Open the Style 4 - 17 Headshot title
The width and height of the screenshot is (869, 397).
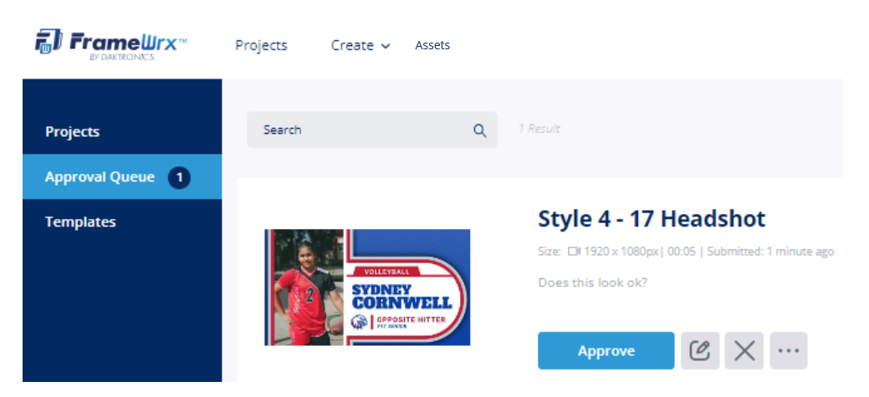(651, 219)
